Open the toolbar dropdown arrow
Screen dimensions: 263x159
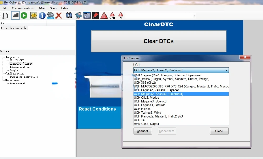click(x=194, y=15)
